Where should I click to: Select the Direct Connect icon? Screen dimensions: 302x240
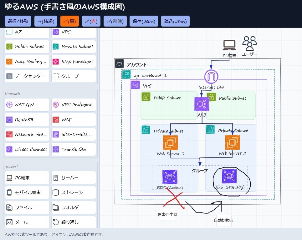pos(27,149)
